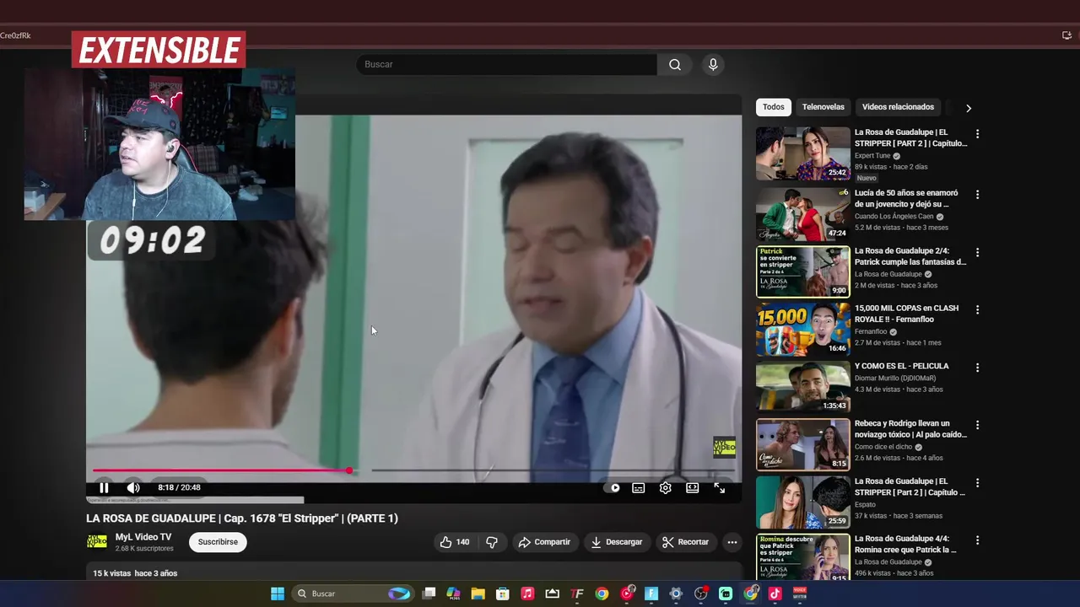The width and height of the screenshot is (1080, 607).
Task: Click the 15 k vistas hace 3 años text
Action: tap(135, 573)
